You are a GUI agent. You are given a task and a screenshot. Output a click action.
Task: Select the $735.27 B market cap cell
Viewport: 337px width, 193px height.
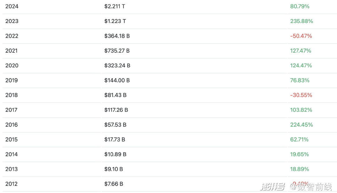click(117, 51)
